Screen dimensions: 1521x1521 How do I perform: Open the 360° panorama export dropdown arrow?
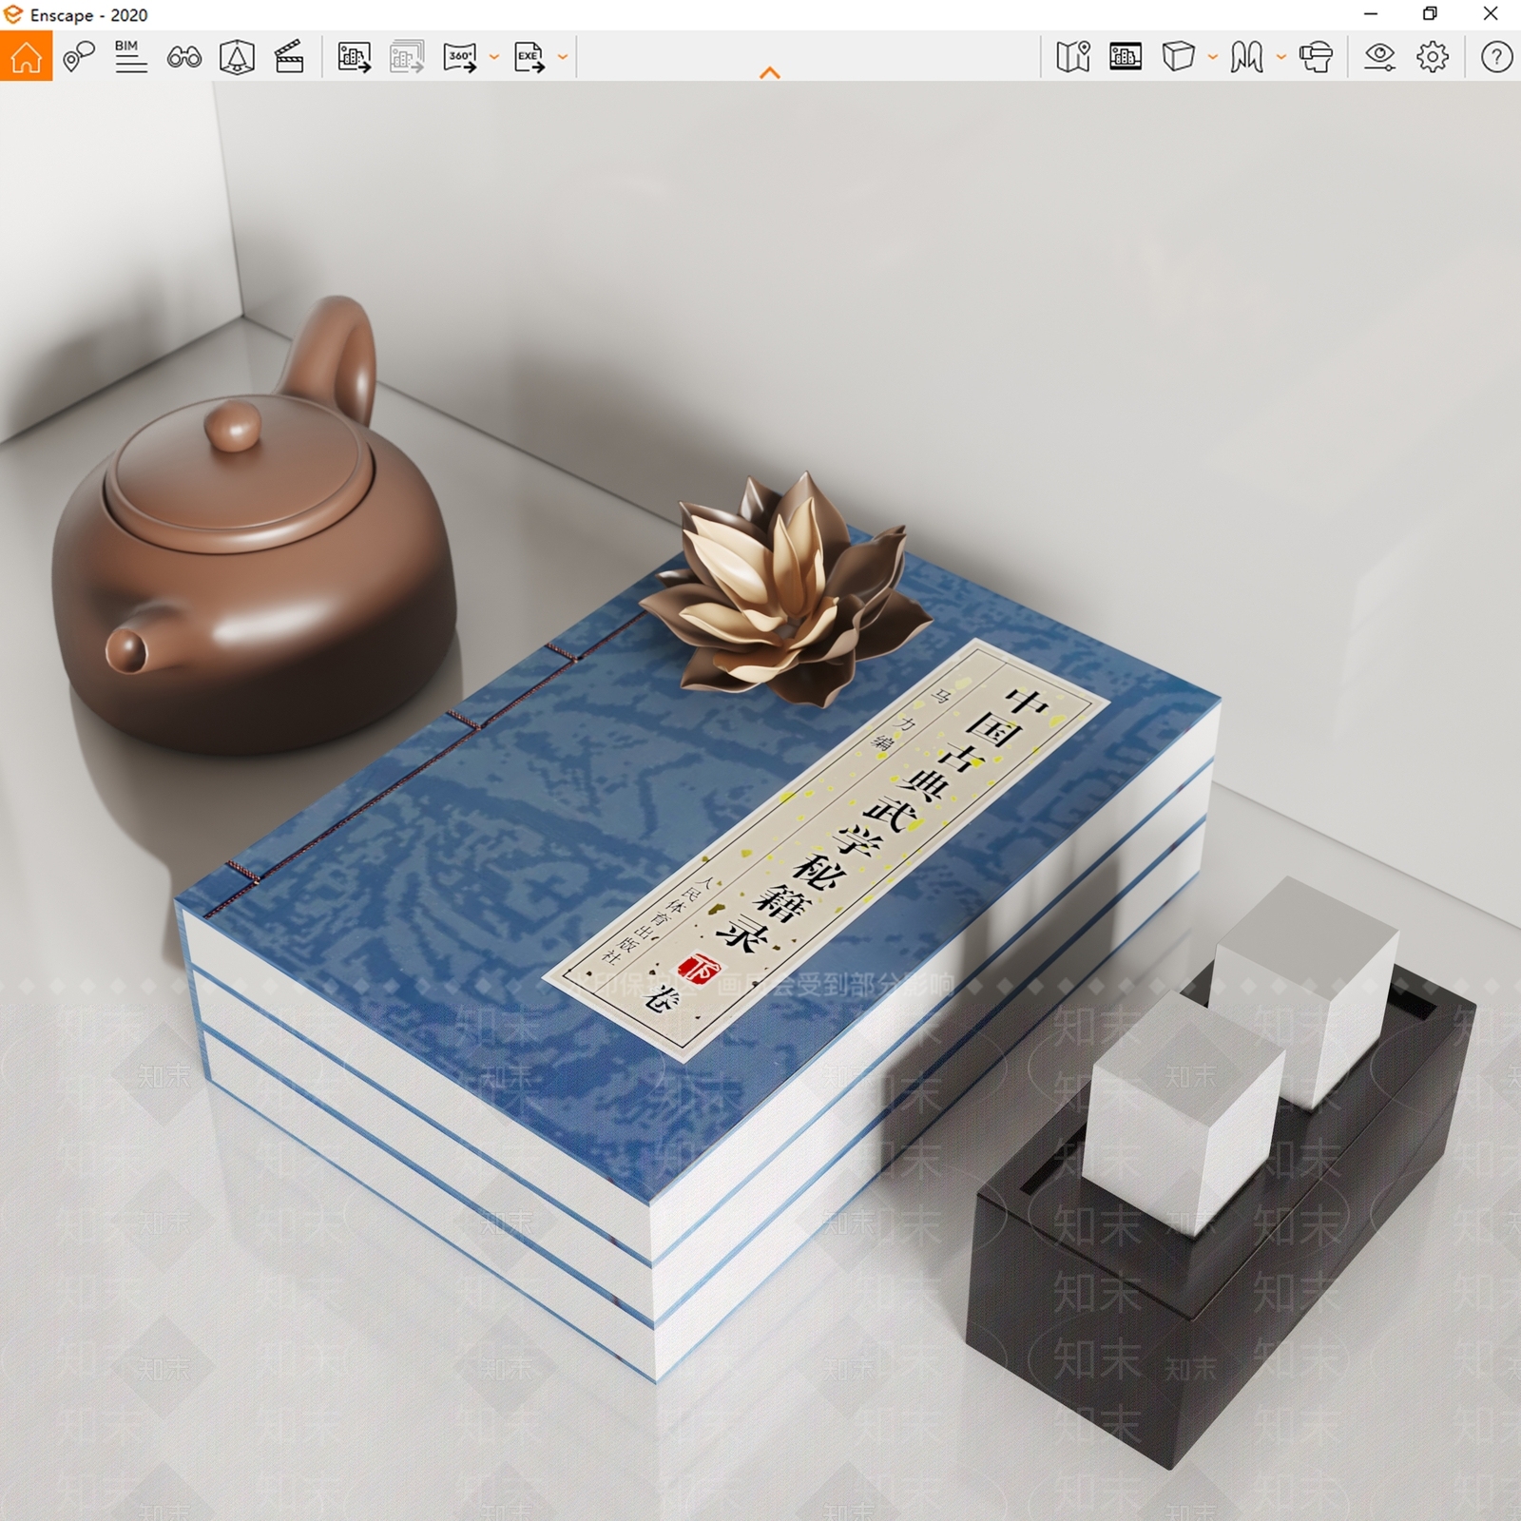[493, 57]
